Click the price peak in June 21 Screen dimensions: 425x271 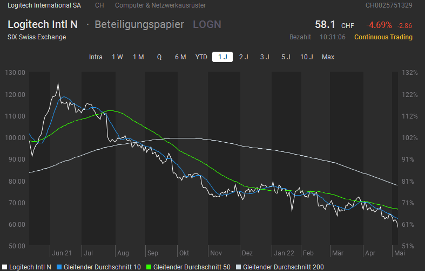coord(58,84)
